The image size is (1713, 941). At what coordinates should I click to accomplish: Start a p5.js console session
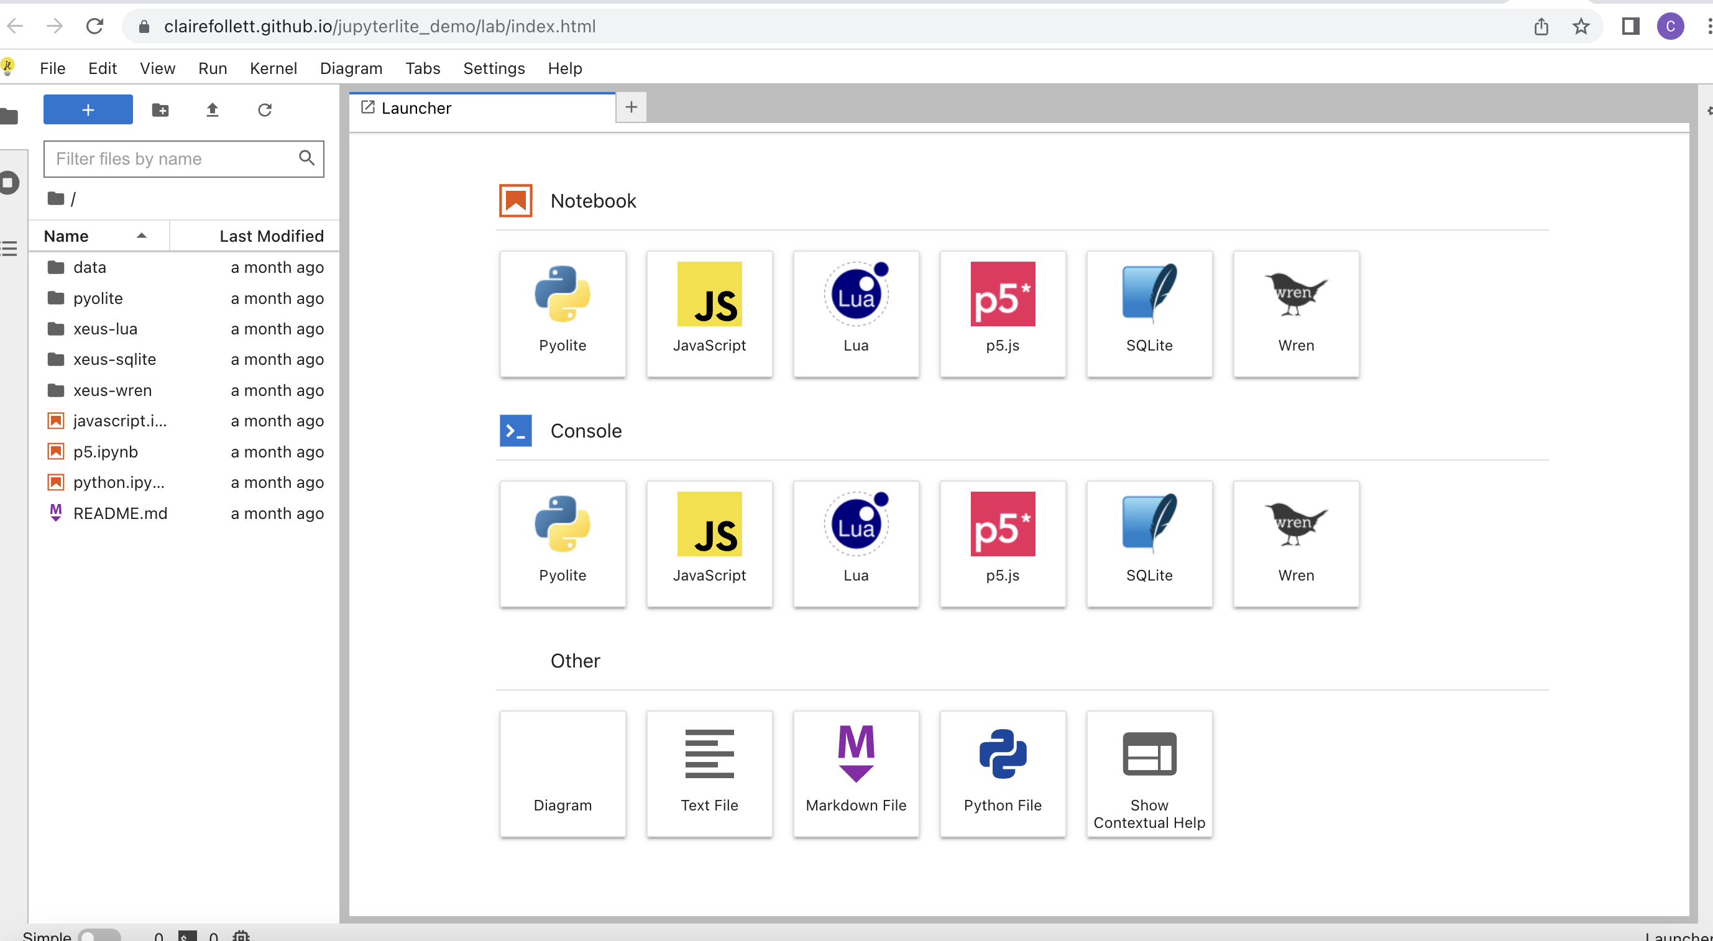coord(1002,543)
